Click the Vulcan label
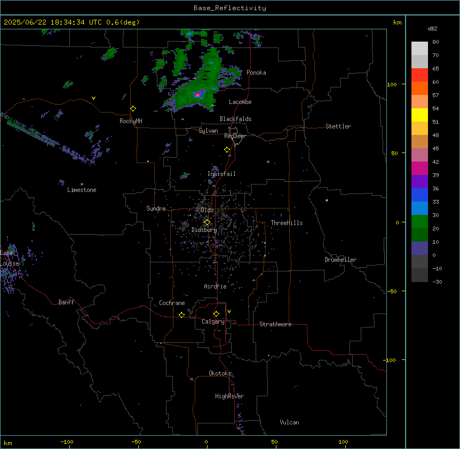The width and height of the screenshot is (460, 449). pyautogui.click(x=289, y=422)
